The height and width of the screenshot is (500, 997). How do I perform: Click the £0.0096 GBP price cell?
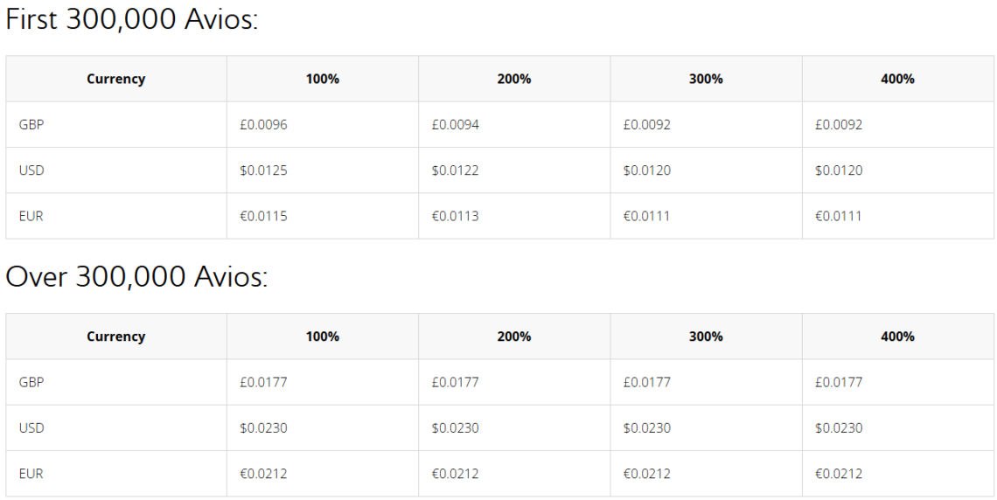[263, 125]
